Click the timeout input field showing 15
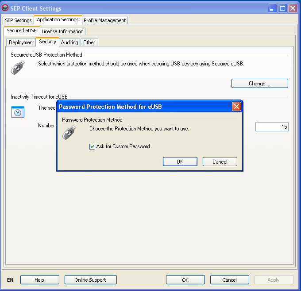 click(272, 127)
